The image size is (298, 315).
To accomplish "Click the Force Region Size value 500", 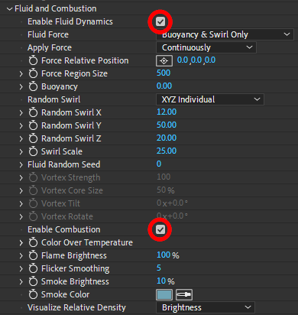I will click(164, 73).
